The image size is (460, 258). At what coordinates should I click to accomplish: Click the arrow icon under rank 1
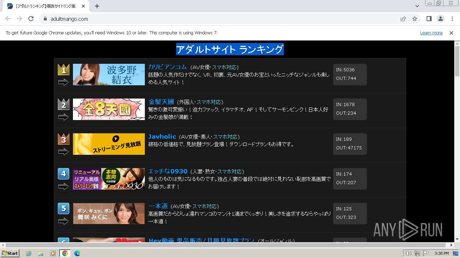click(x=63, y=82)
